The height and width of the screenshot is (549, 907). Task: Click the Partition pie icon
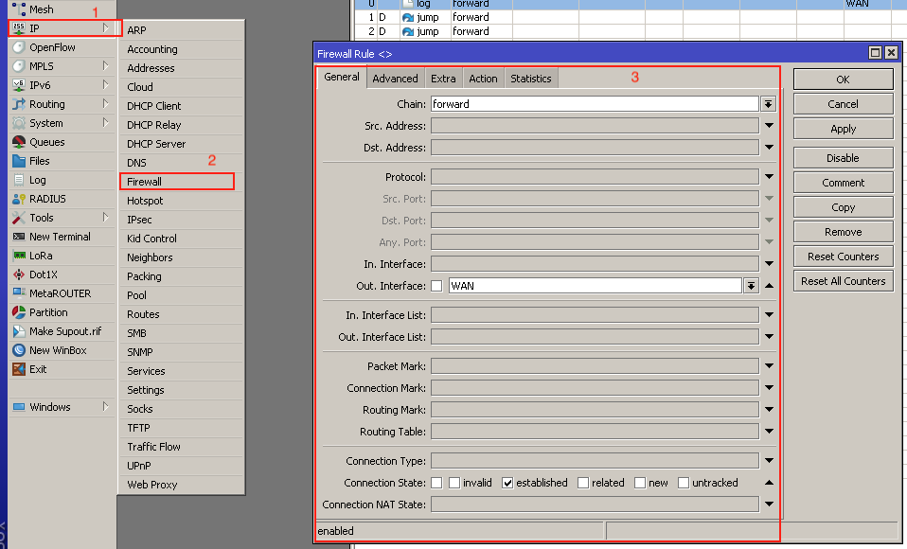19,312
